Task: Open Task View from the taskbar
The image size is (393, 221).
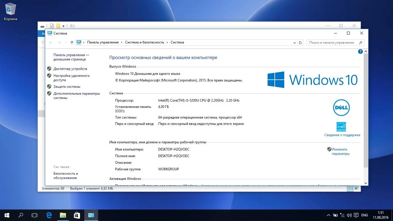Action: pyautogui.click(x=35, y=215)
